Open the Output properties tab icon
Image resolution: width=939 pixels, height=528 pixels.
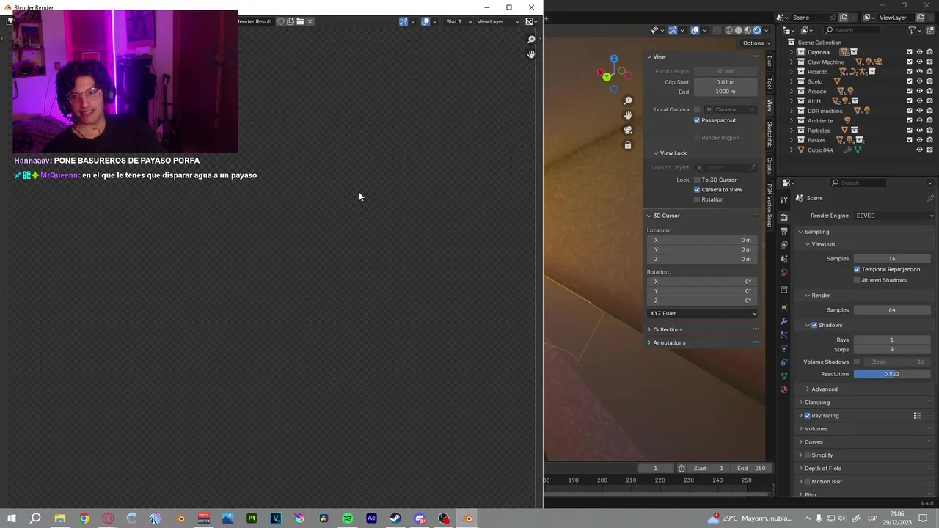pyautogui.click(x=784, y=231)
